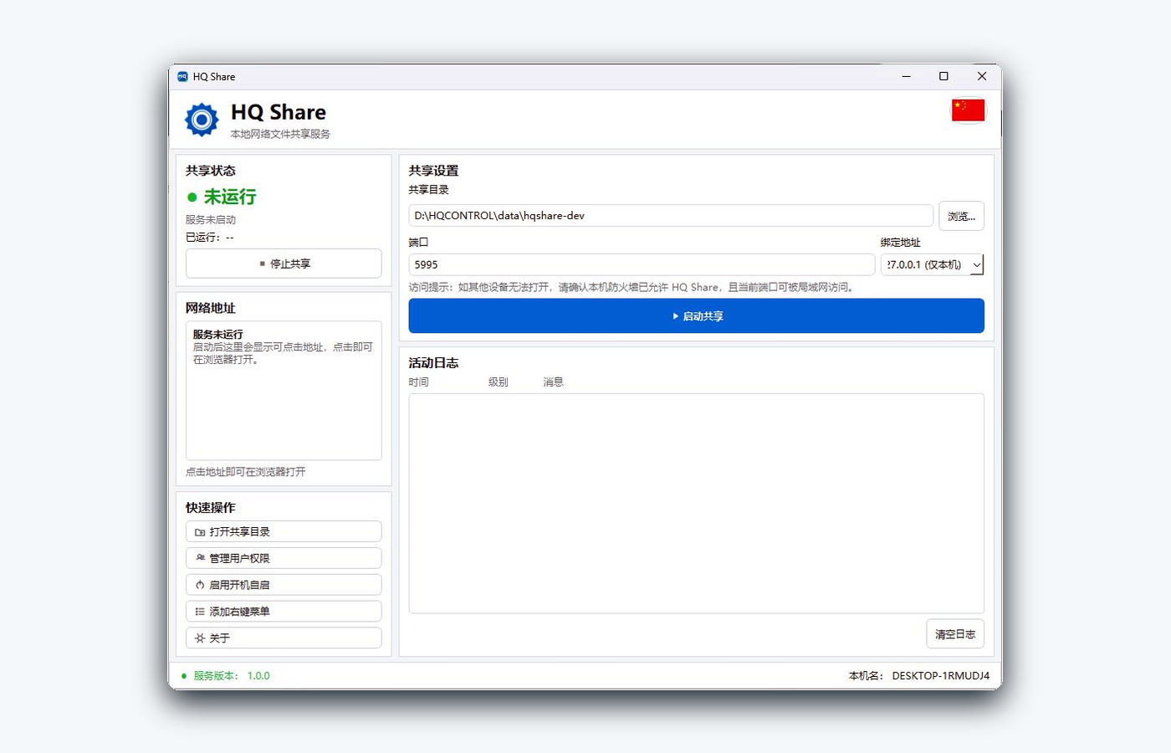Click the HQ Share title bar app icon
1171x753 pixels.
(183, 76)
